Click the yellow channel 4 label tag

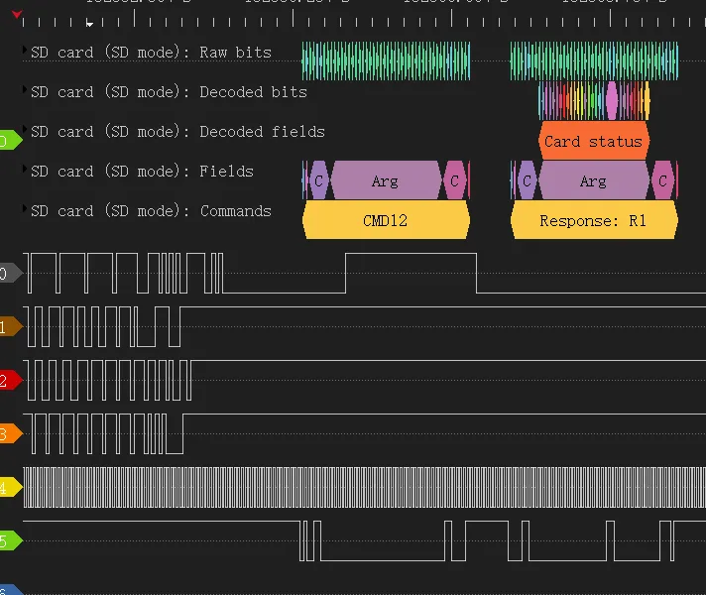tap(9, 488)
